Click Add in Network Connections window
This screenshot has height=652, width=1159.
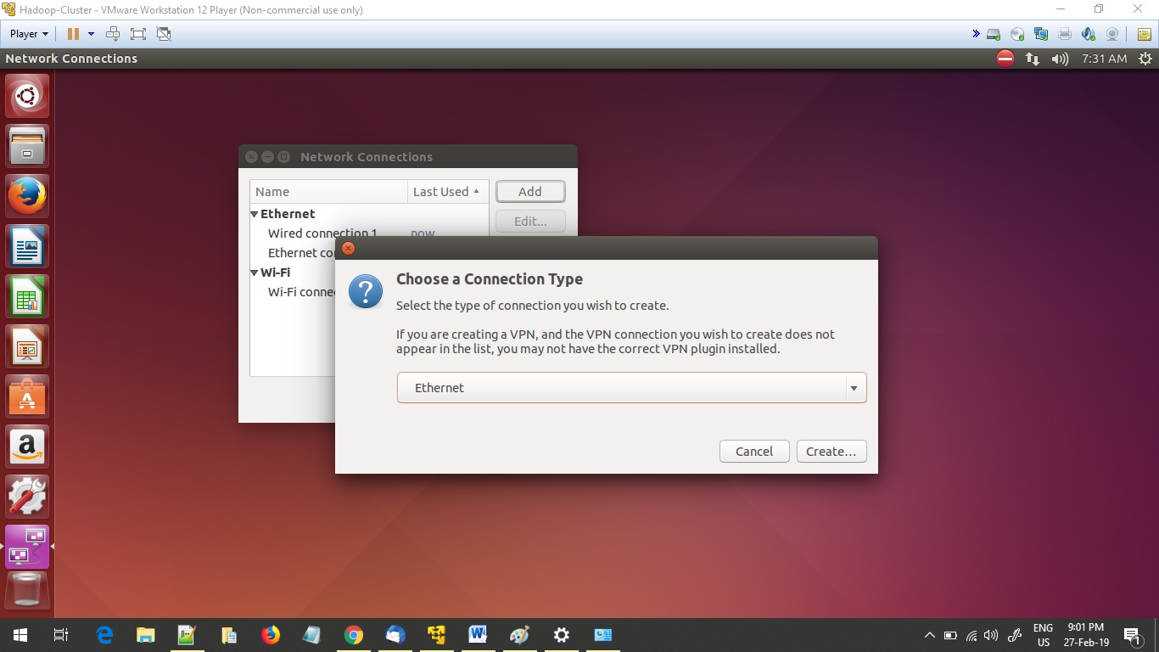pos(530,192)
